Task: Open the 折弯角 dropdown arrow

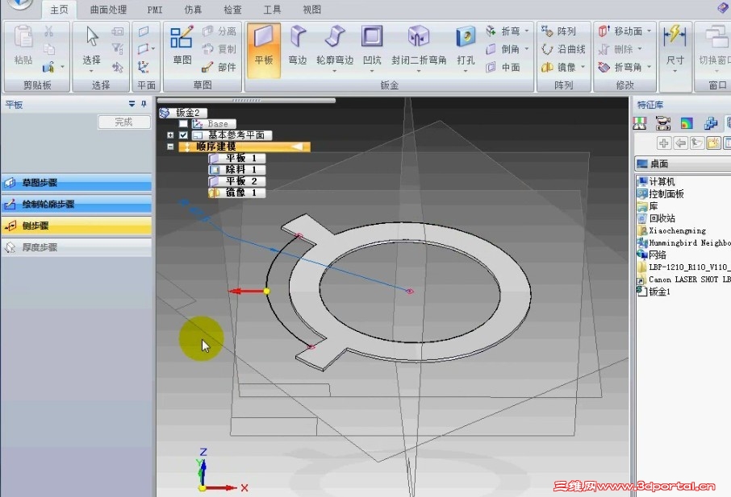Action: 649,67
